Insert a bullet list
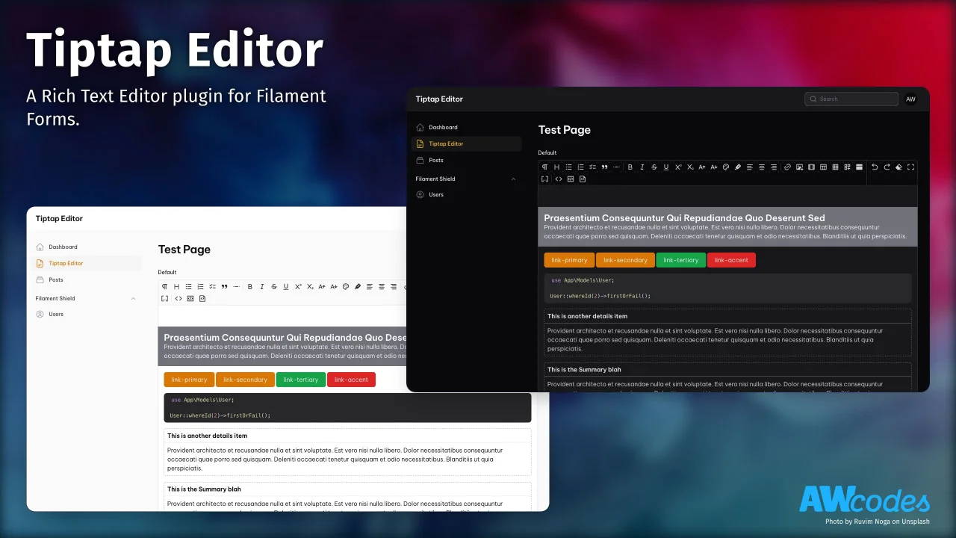Screen dimensions: 956x538 [569, 167]
